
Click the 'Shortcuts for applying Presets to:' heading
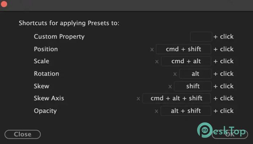tap(69, 23)
